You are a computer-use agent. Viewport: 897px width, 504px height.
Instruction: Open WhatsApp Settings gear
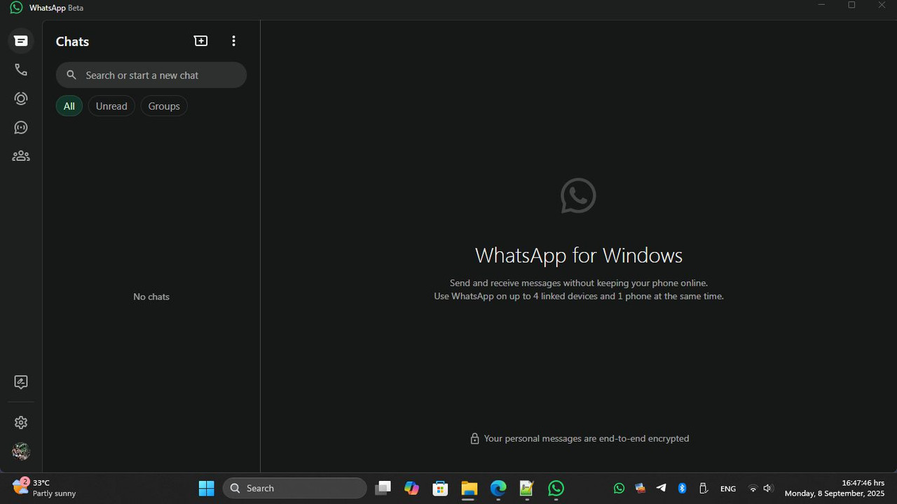tap(21, 423)
